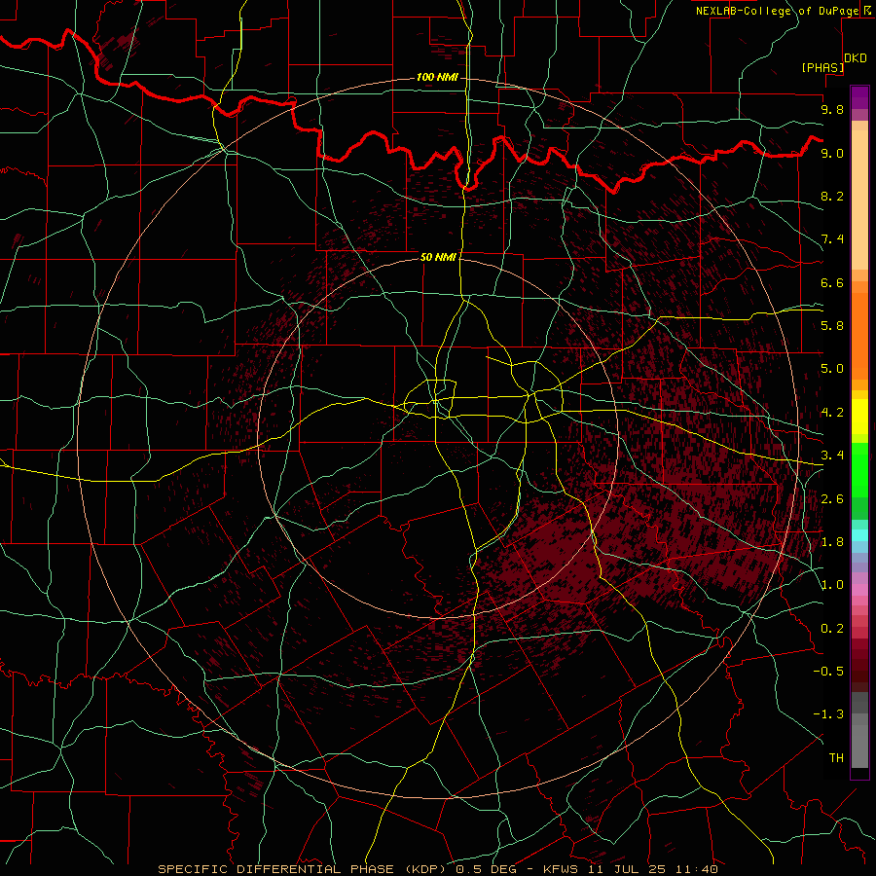Click the bright green band of color scale
The image size is (876, 876).
[x=859, y=468]
